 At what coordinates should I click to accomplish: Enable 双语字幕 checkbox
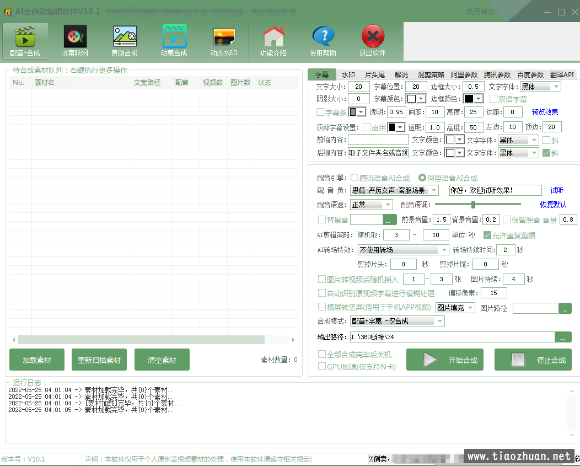493,99
